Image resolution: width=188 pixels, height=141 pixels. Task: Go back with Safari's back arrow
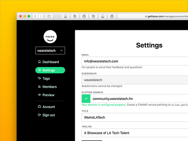35,16
